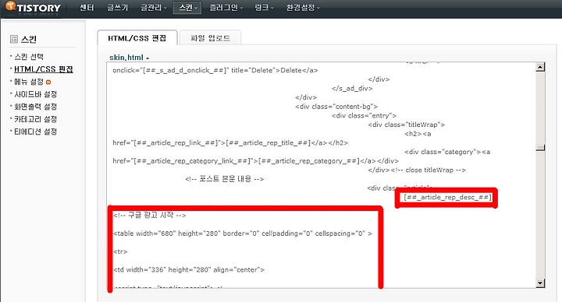Click the close titleWrap comment line

[x=417, y=170]
